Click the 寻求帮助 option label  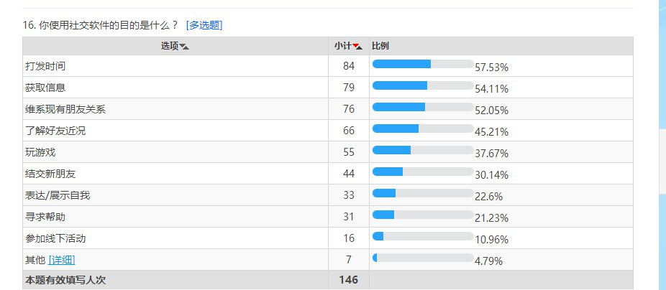pos(45,217)
